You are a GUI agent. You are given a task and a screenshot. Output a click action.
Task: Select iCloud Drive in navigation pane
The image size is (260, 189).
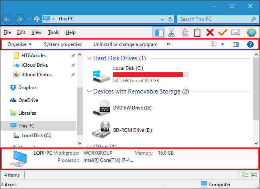click(34, 65)
